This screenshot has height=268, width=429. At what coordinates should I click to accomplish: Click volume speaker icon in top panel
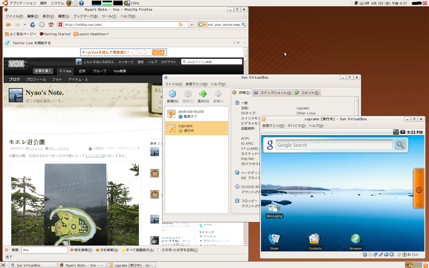point(367,3)
